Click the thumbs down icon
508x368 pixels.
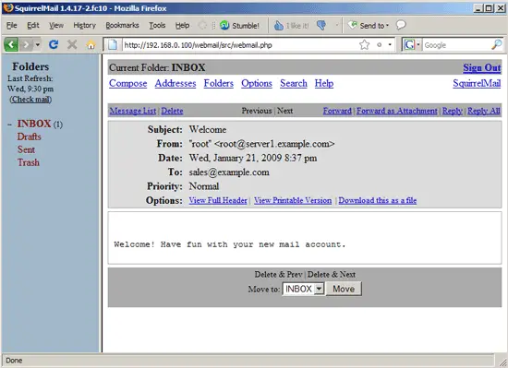point(321,26)
